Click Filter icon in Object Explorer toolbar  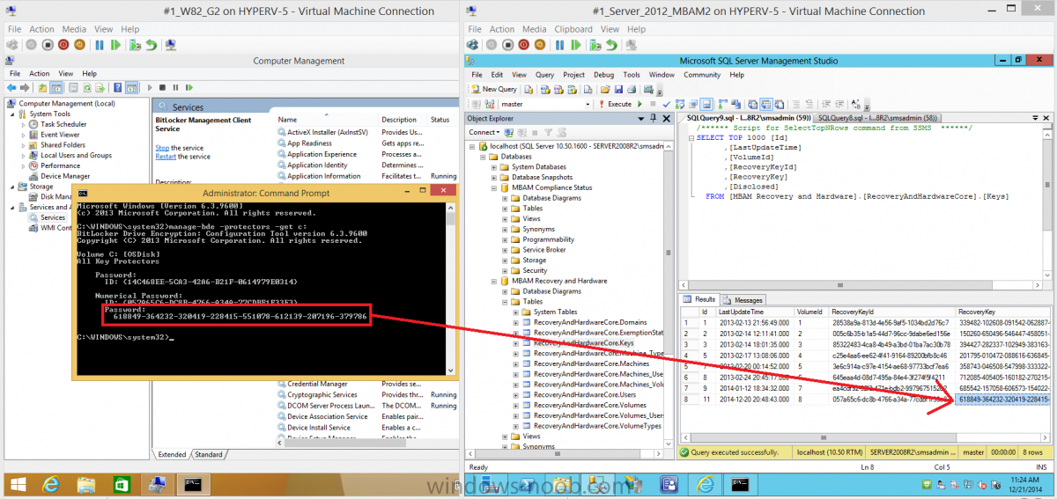[x=547, y=132]
